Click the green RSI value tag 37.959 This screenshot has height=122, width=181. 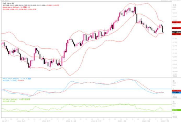[176, 110]
